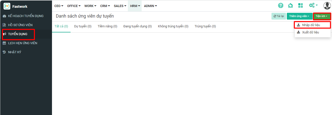Click the user profile avatar

pos(327,6)
